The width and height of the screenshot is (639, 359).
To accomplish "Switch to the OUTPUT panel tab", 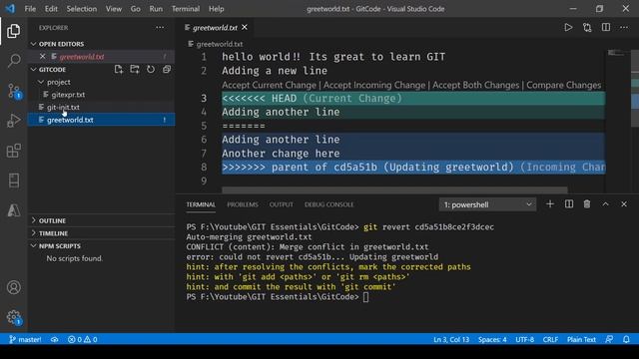I will click(282, 204).
